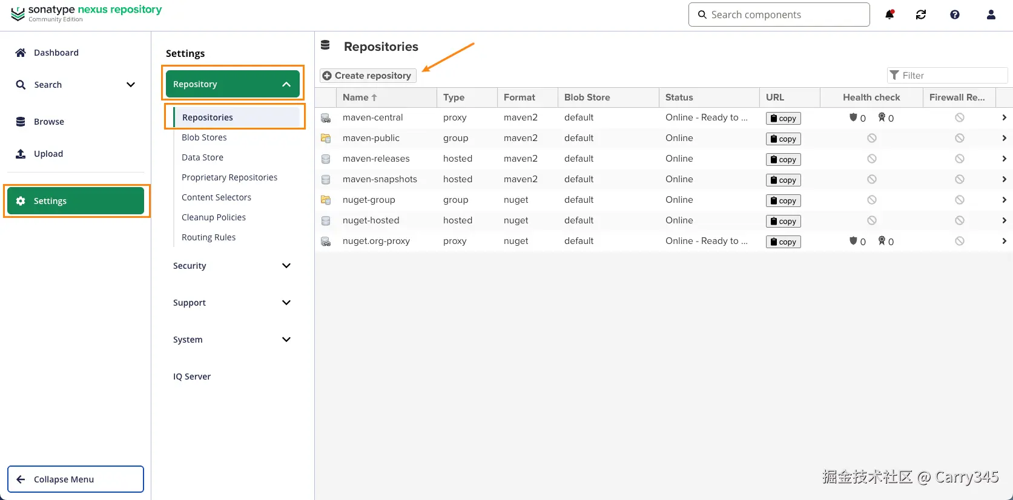The height and width of the screenshot is (500, 1013).
Task: Click the Sonatype Nexus Repository logo
Action: (x=87, y=13)
